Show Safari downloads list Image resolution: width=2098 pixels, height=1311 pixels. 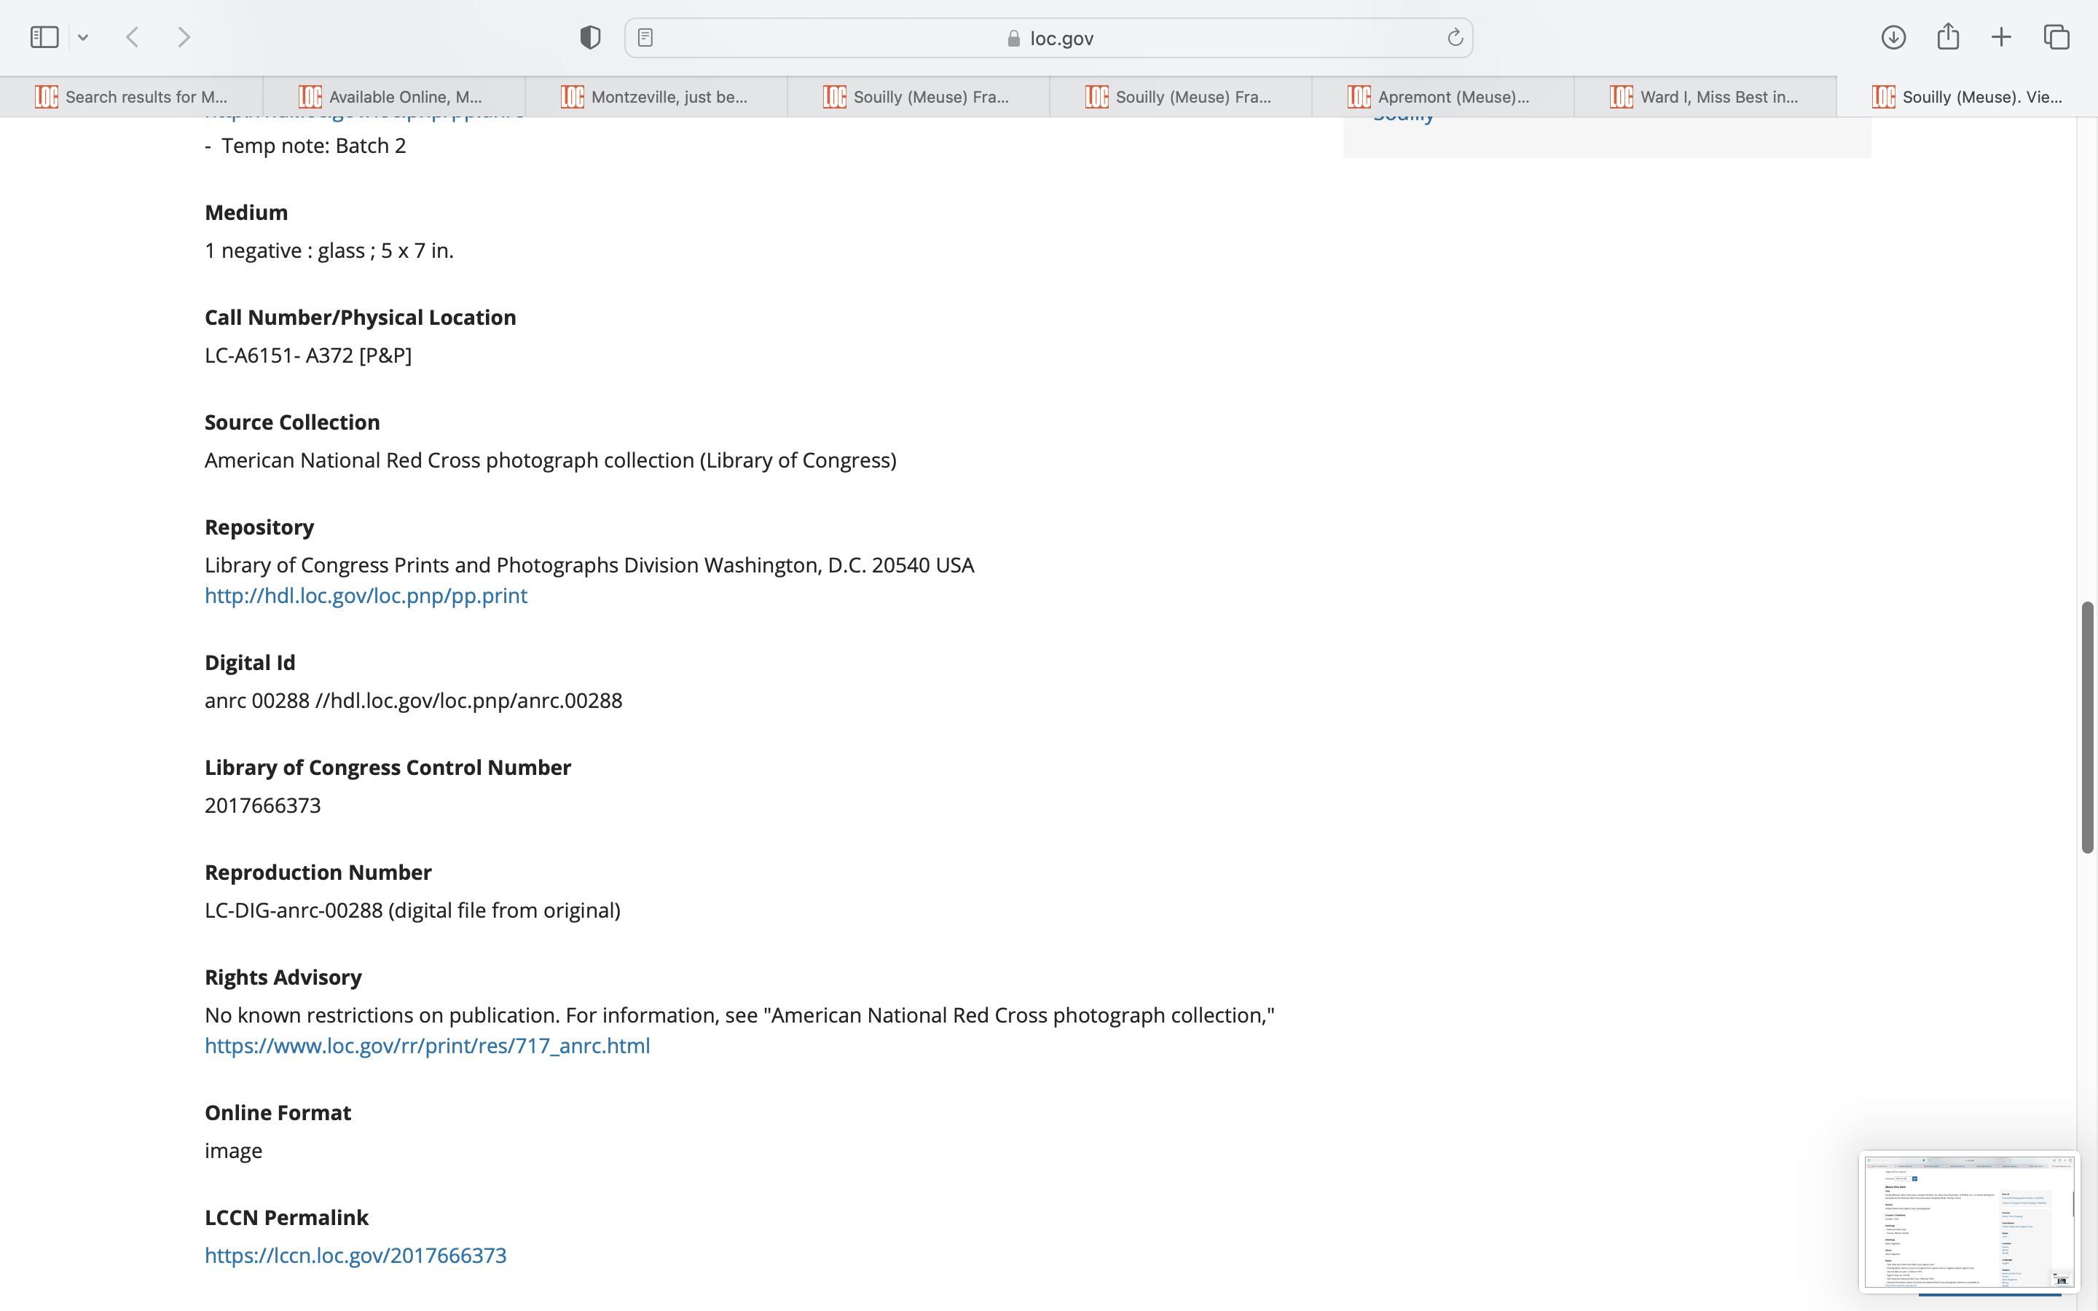tap(1893, 37)
